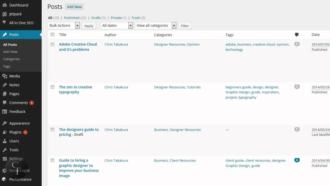Open Categories submenu item under Posts
Viewport: 330px width, 186px height.
(x=11, y=59)
